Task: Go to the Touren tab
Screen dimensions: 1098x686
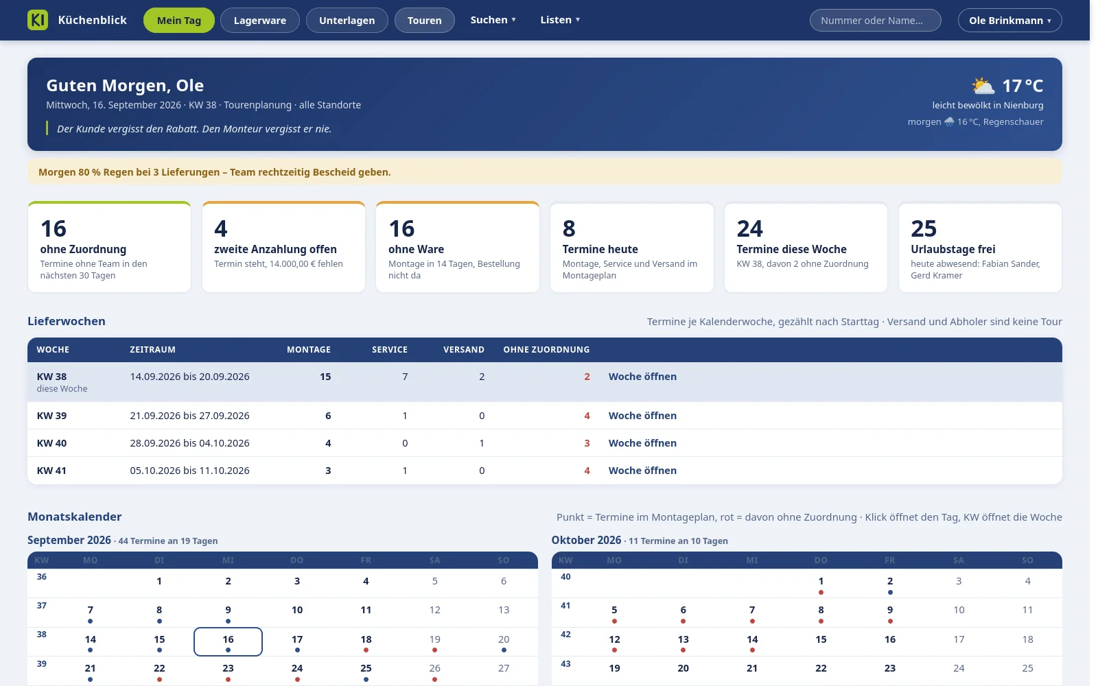Action: click(425, 21)
